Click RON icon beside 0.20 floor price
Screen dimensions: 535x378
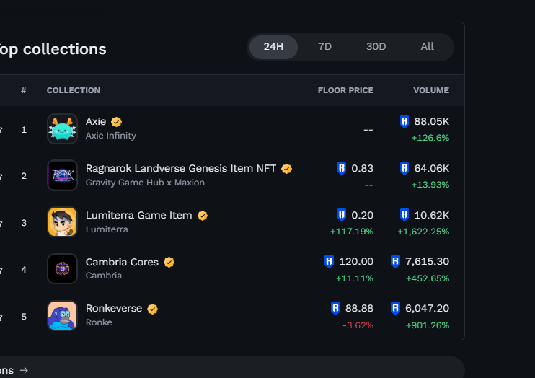(342, 215)
